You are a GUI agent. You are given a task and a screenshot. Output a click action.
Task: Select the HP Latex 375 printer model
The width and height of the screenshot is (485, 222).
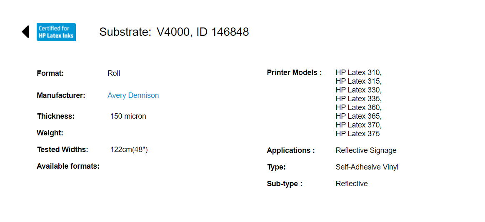(x=358, y=134)
